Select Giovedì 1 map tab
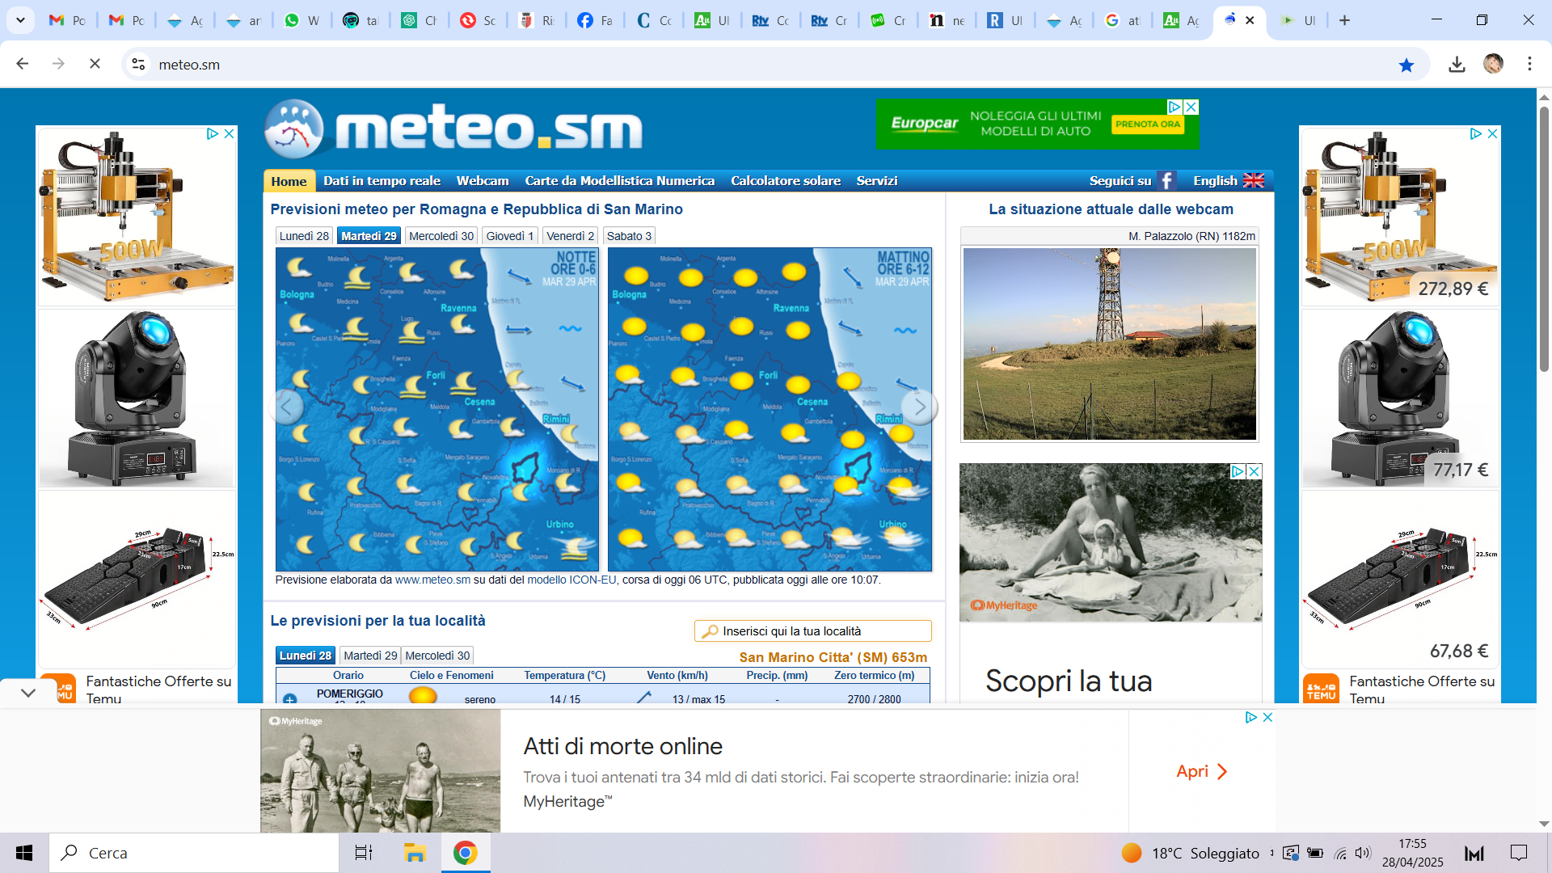The height and width of the screenshot is (873, 1552). 510,236
